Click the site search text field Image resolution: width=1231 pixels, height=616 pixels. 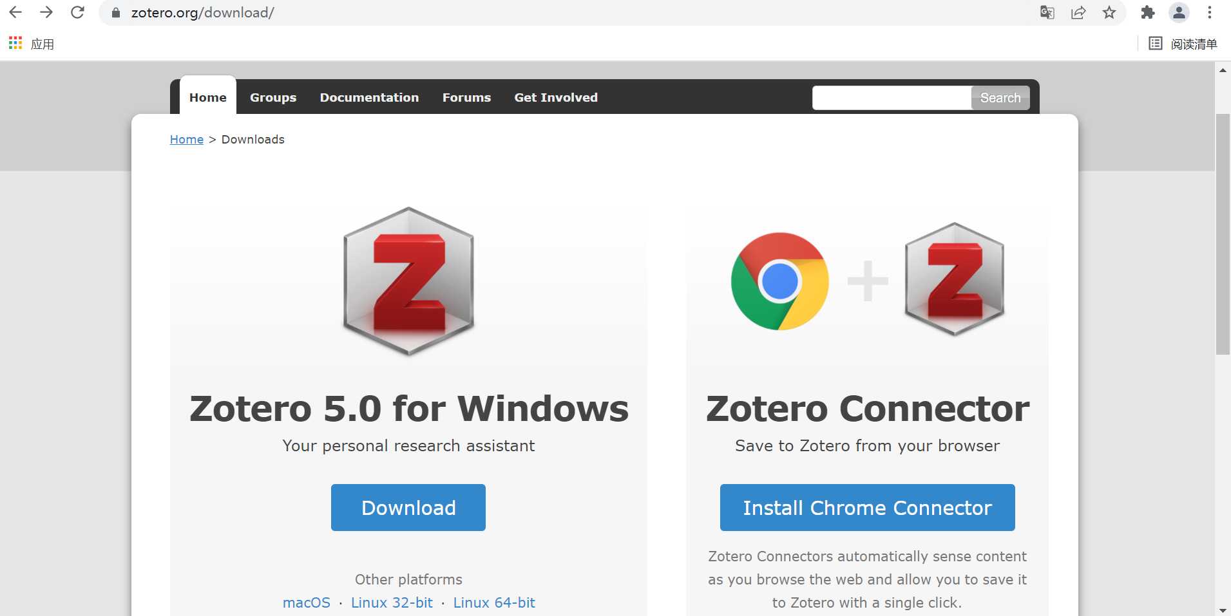pyautogui.click(x=892, y=98)
